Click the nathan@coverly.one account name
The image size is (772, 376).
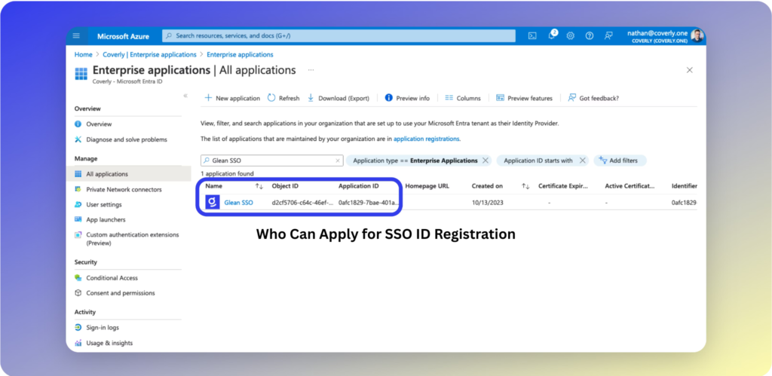click(x=657, y=33)
